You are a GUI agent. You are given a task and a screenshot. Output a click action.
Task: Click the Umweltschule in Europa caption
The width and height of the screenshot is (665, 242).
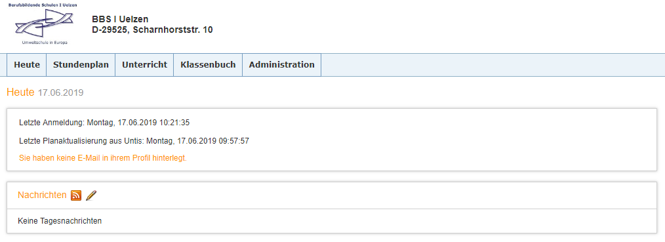tap(45, 43)
